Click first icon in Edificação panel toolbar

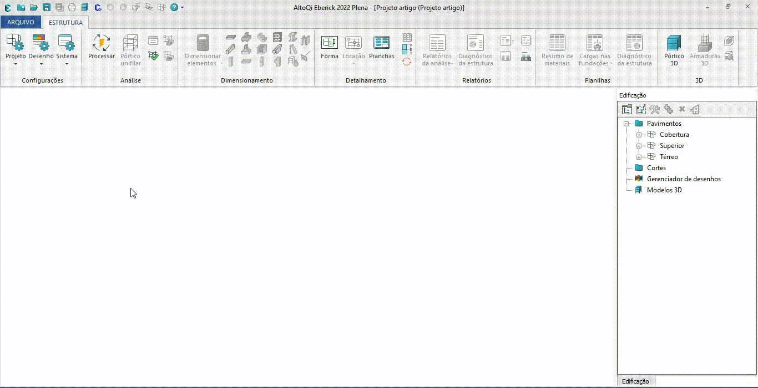pos(626,110)
